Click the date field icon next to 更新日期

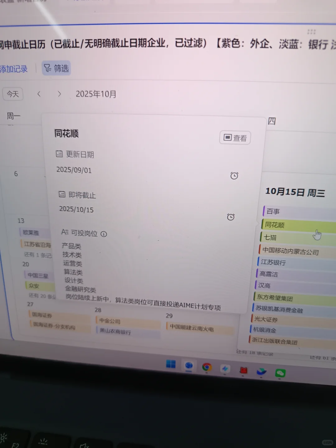[59, 154]
